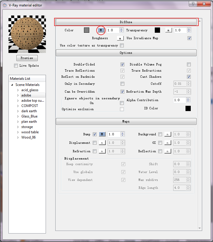Open the GI map texture button
This screenshot has height=242, width=213.
tap(168, 143)
